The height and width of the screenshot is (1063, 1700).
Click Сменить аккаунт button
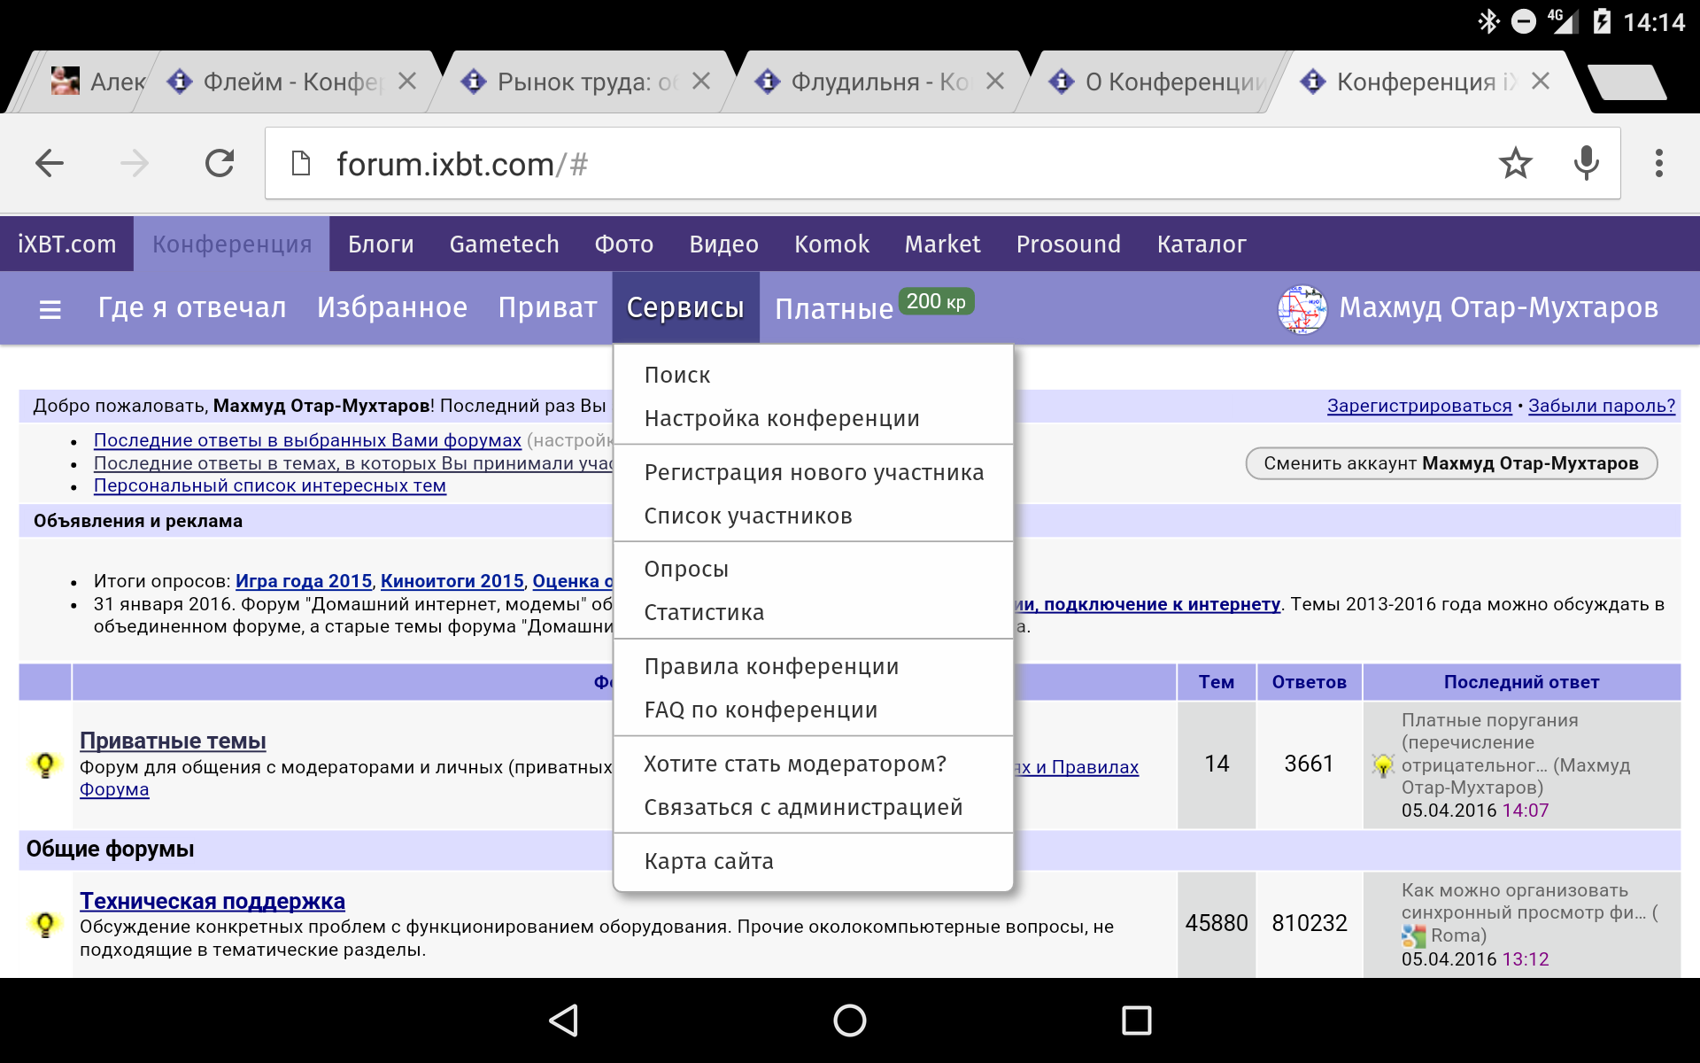[x=1450, y=463]
